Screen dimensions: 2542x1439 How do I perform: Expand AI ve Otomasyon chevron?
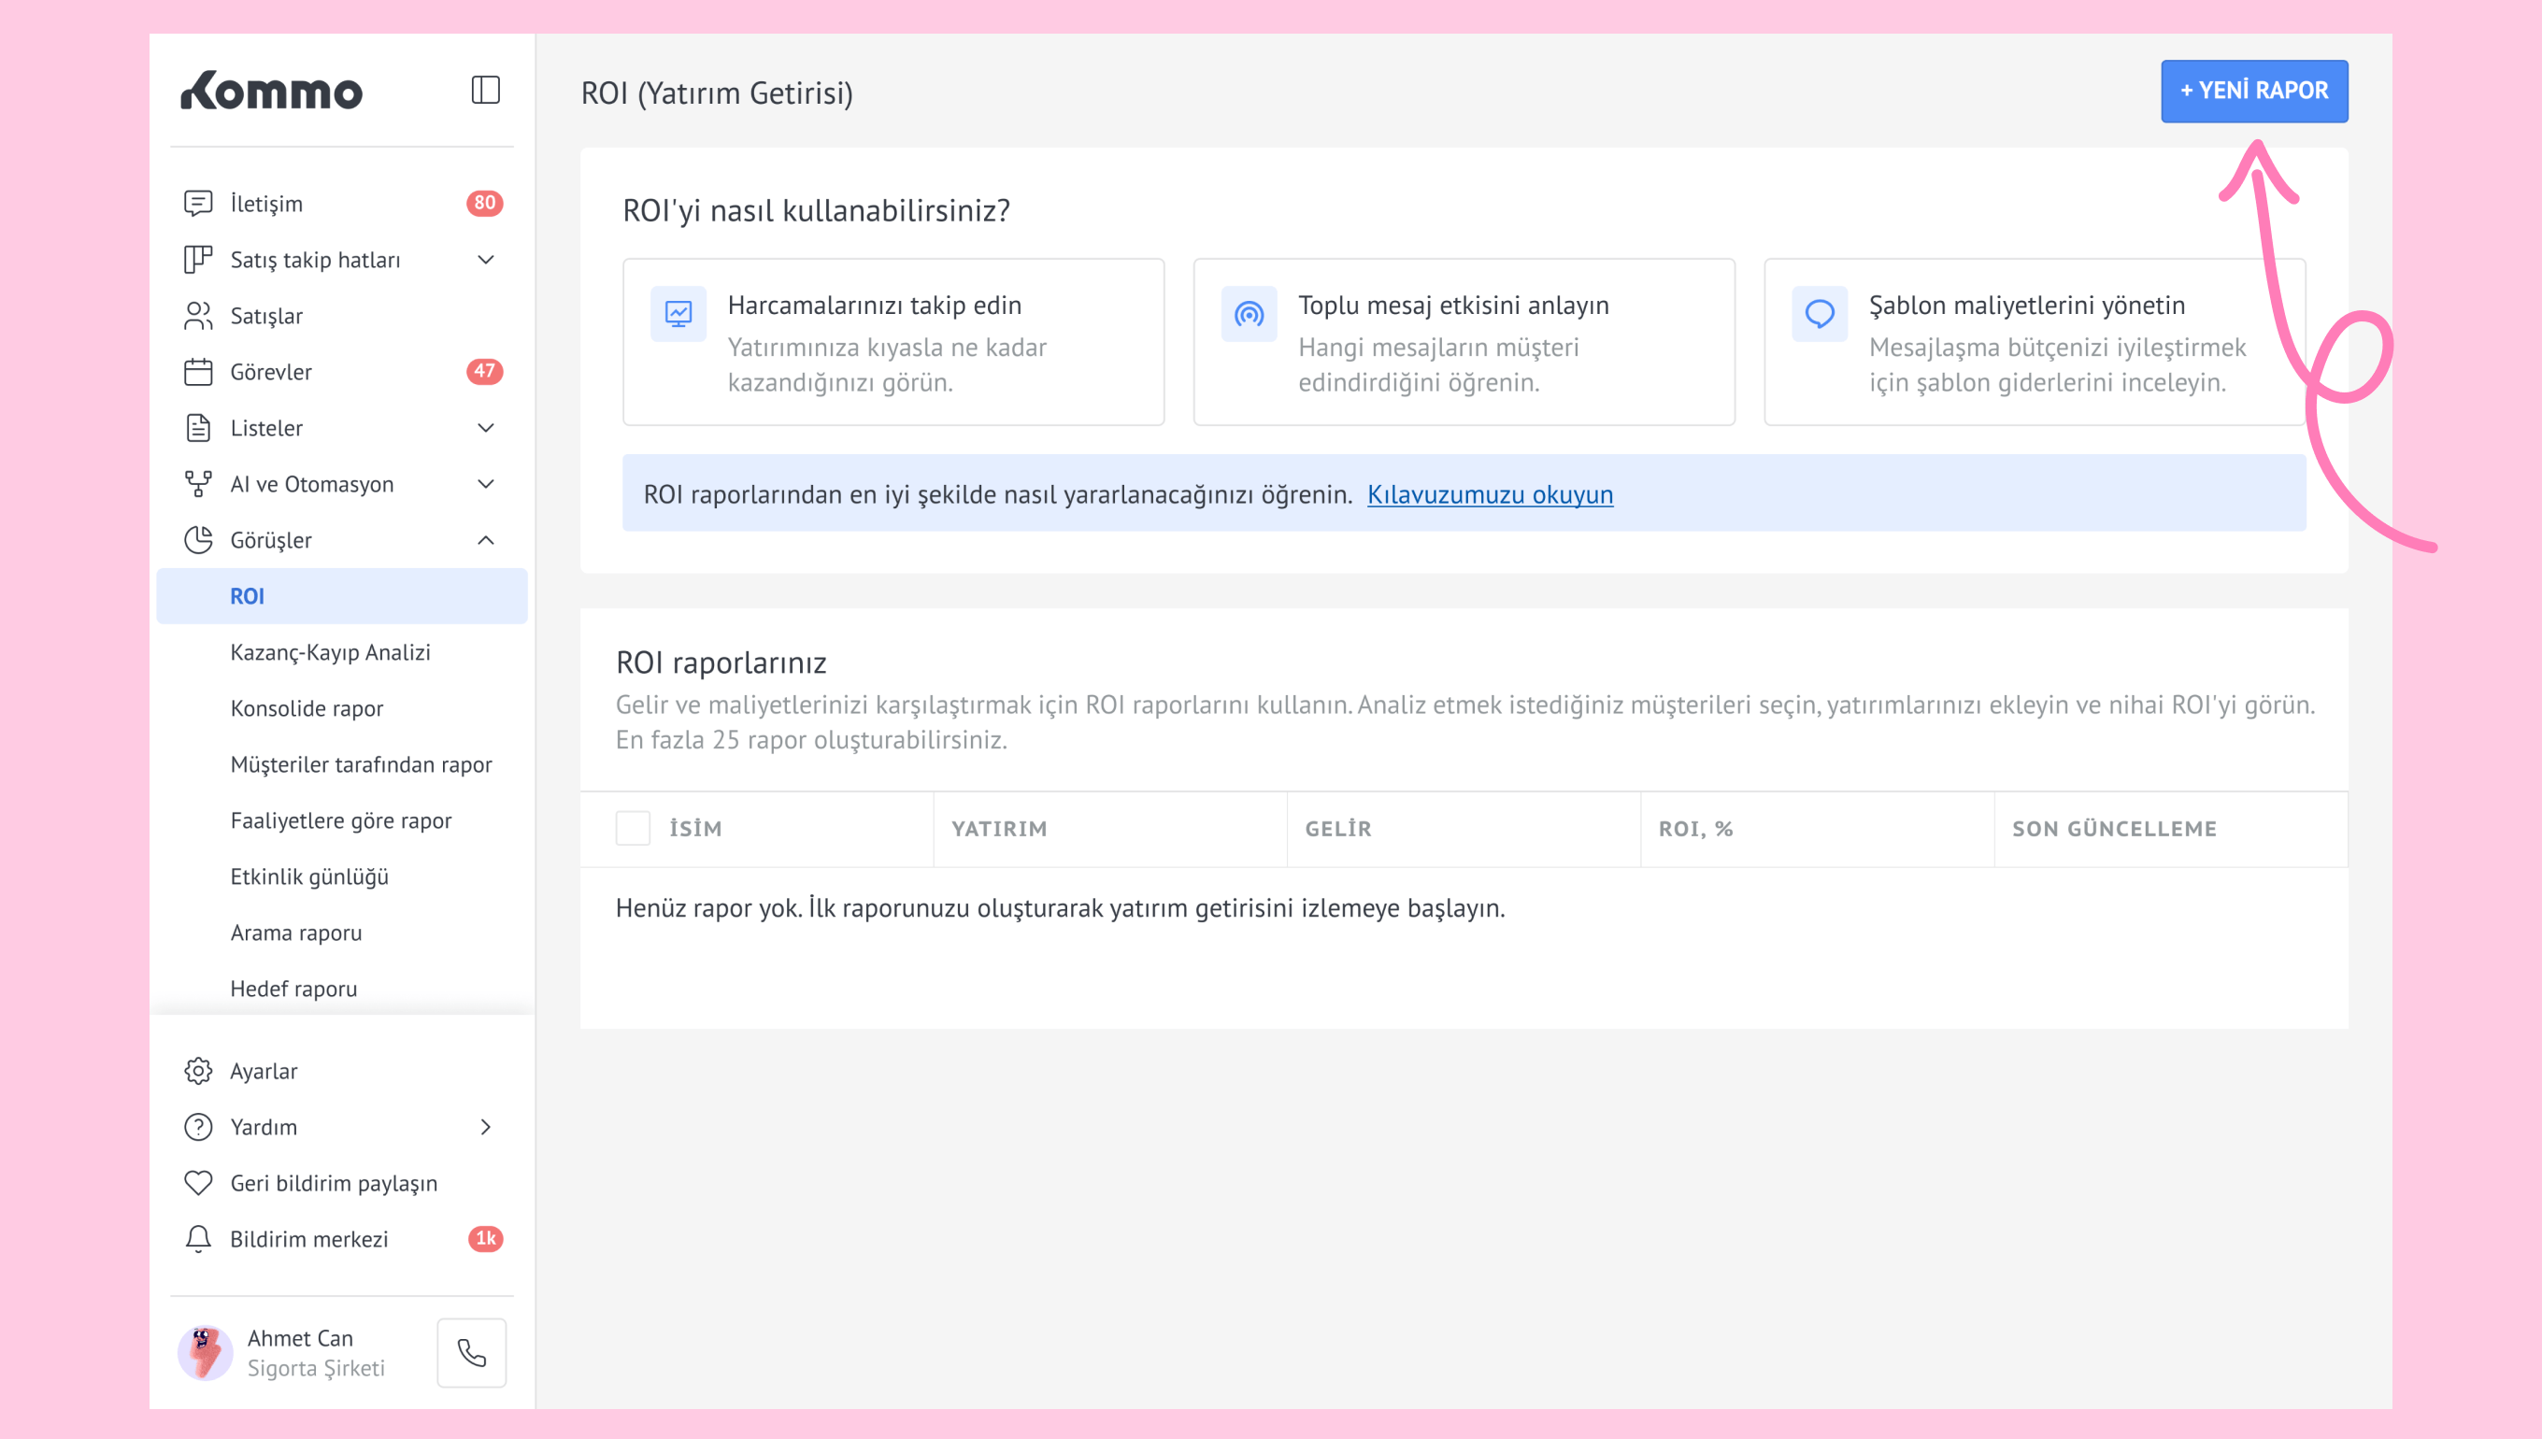click(485, 484)
